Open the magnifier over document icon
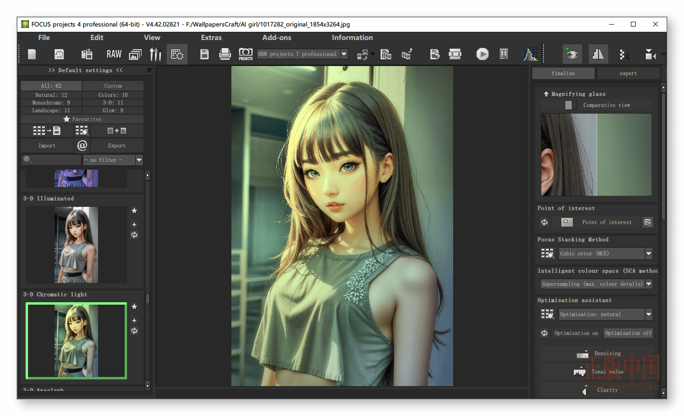Image resolution: width=684 pixels, height=416 pixels. (x=503, y=54)
